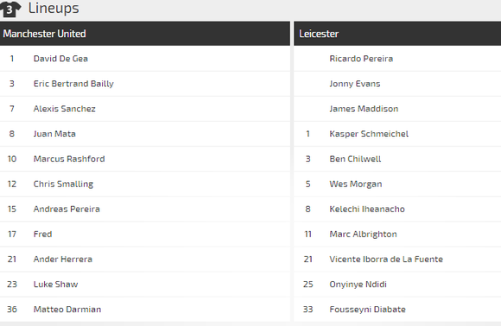Open Chris Smalling player page

point(63,184)
